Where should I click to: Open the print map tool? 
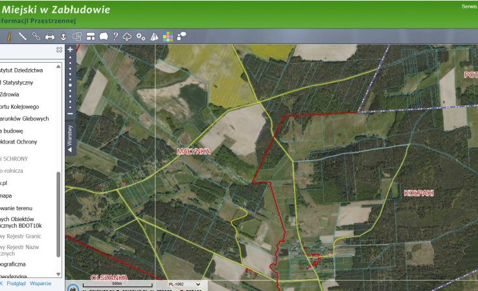(x=50, y=36)
